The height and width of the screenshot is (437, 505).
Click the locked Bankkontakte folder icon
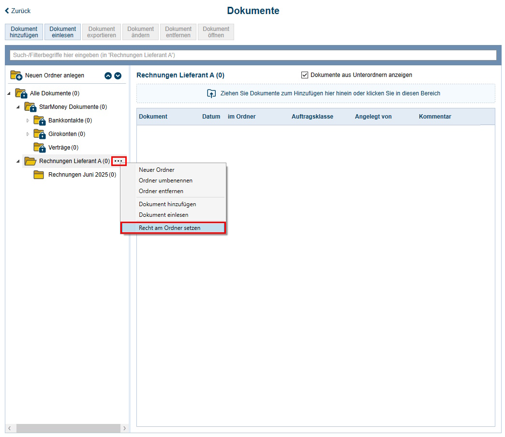pyautogui.click(x=39, y=121)
